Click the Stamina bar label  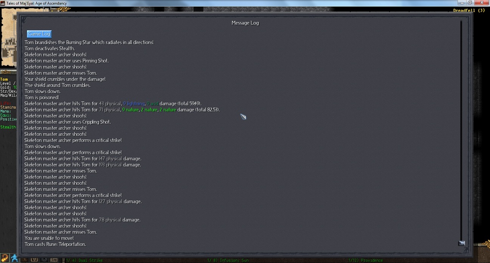click(x=8, y=107)
